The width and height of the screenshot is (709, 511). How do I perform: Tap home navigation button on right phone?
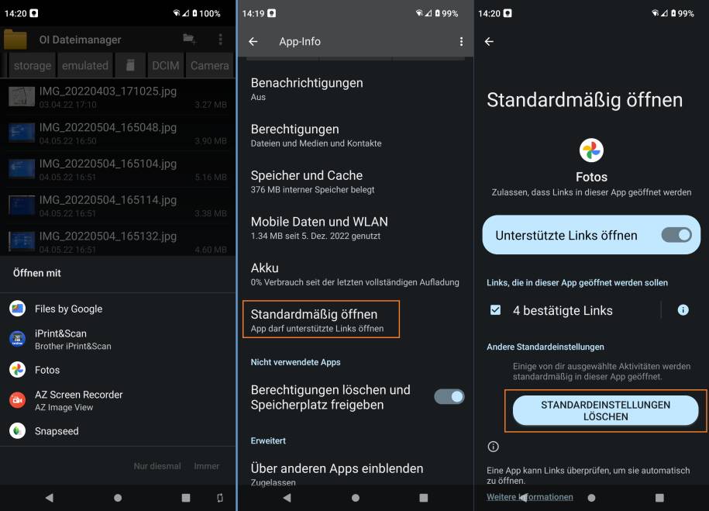[591, 498]
